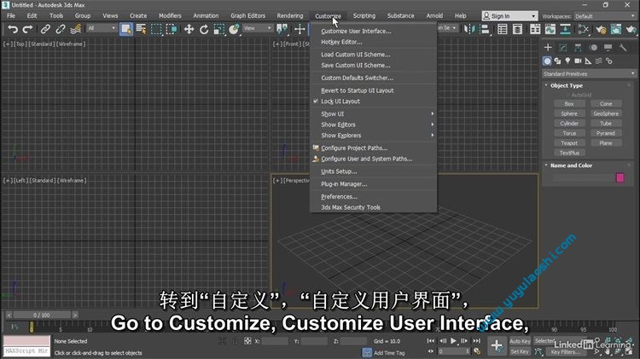Viewport: 640px width, 359px height.
Task: Open the Curve Editor icon
Action: click(x=550, y=29)
